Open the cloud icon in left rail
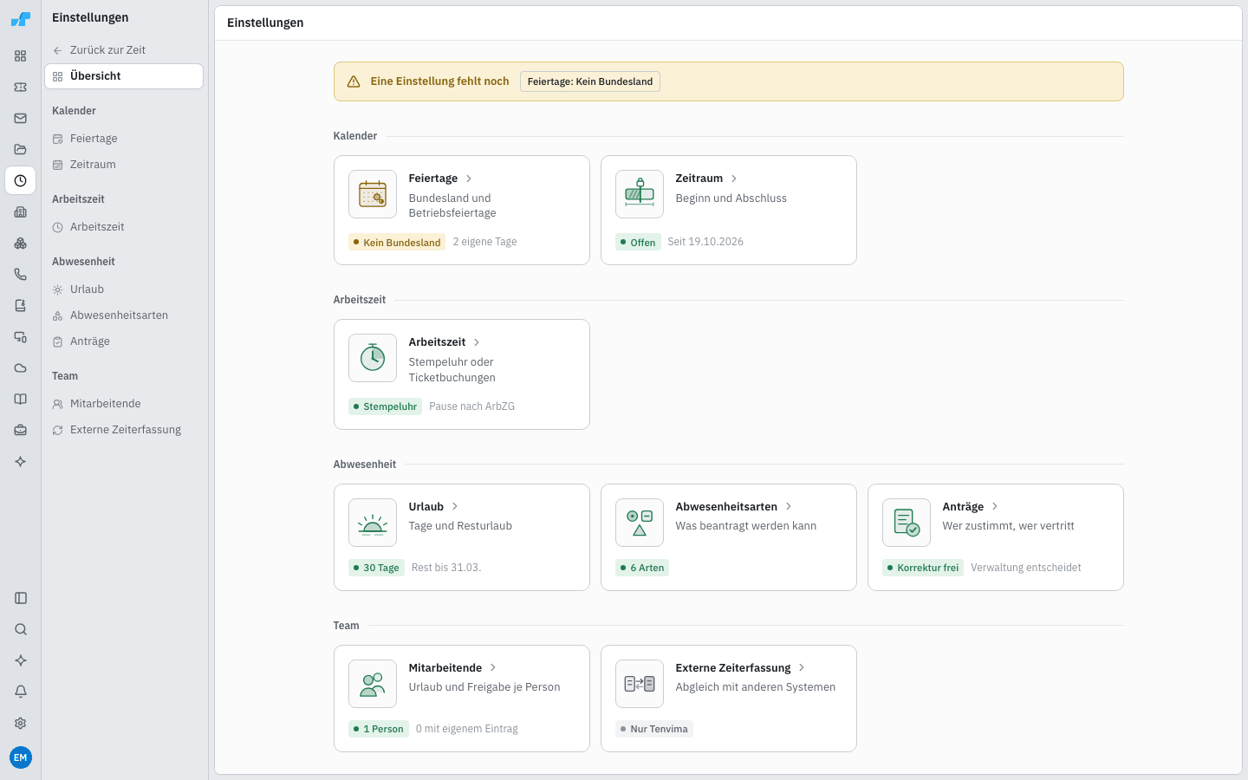 click(x=21, y=368)
